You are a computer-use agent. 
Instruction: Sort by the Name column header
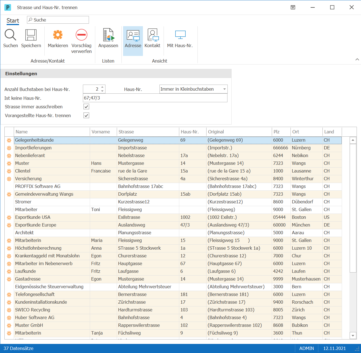pos(52,132)
